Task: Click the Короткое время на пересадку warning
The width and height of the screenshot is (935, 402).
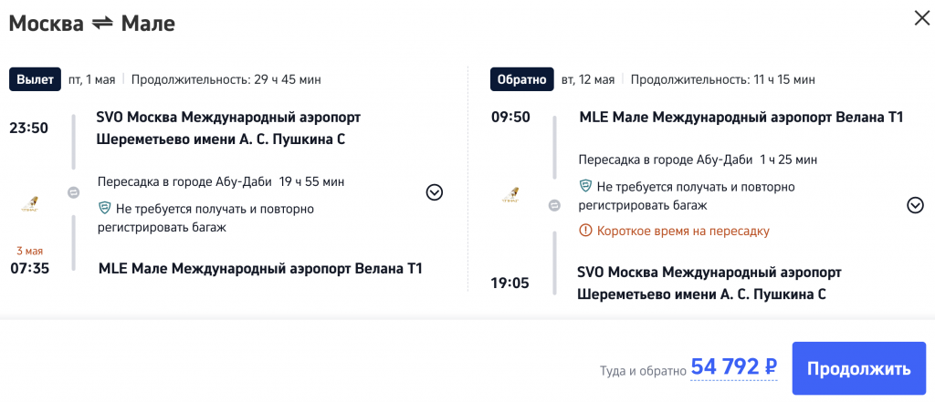Action: [x=682, y=232]
